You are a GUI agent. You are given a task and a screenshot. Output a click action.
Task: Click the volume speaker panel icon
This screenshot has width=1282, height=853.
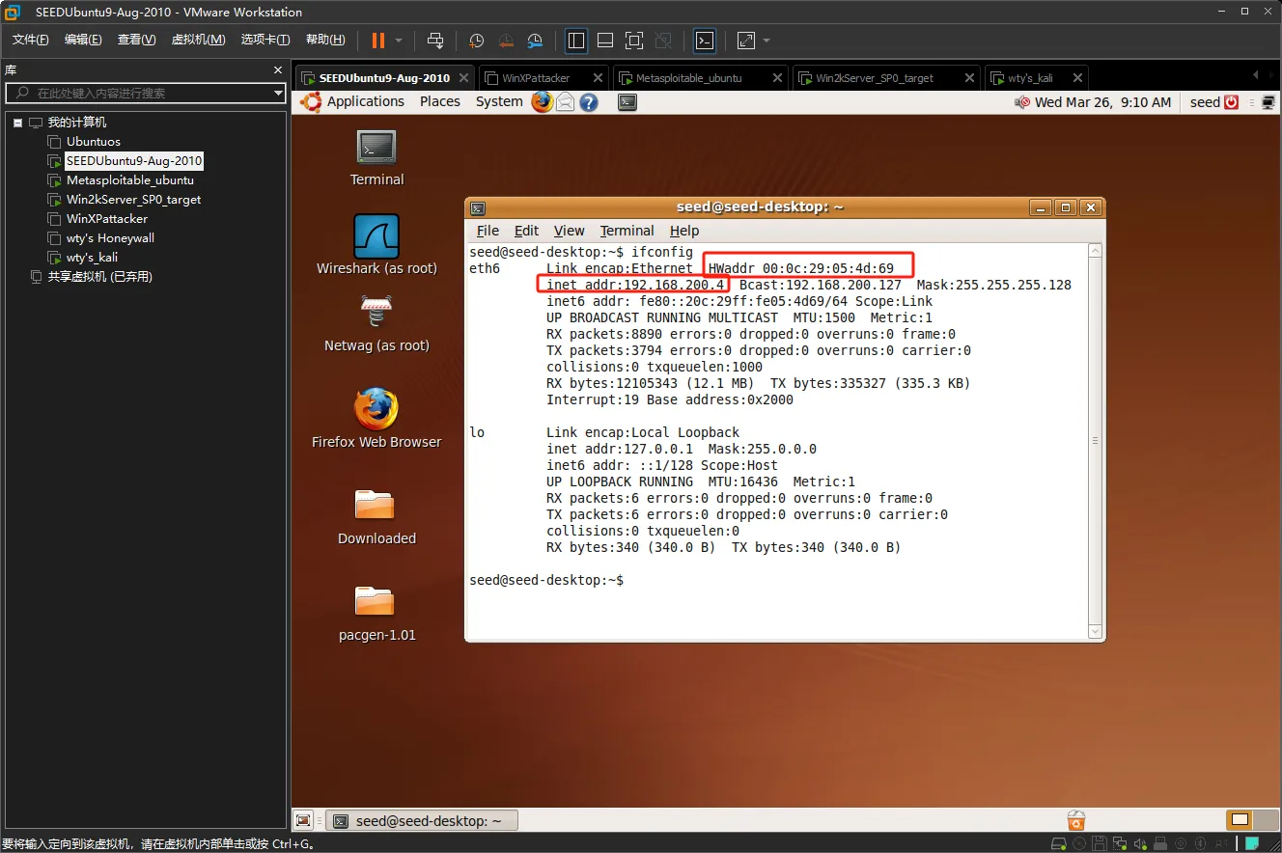click(1022, 102)
